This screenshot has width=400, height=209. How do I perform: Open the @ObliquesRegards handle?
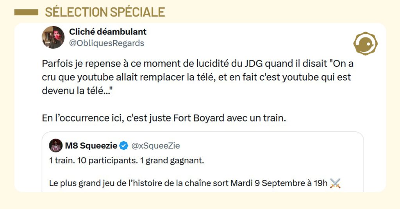(x=106, y=43)
